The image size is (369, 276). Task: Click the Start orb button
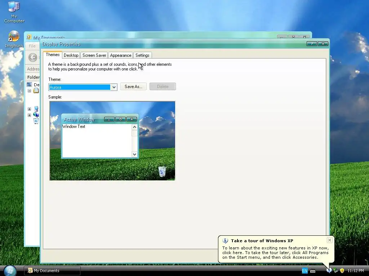pyautogui.click(x=10, y=271)
